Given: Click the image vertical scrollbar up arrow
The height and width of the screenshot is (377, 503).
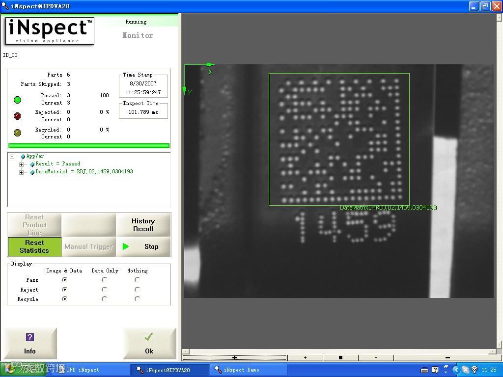Looking at the screenshot, I should [x=500, y=17].
